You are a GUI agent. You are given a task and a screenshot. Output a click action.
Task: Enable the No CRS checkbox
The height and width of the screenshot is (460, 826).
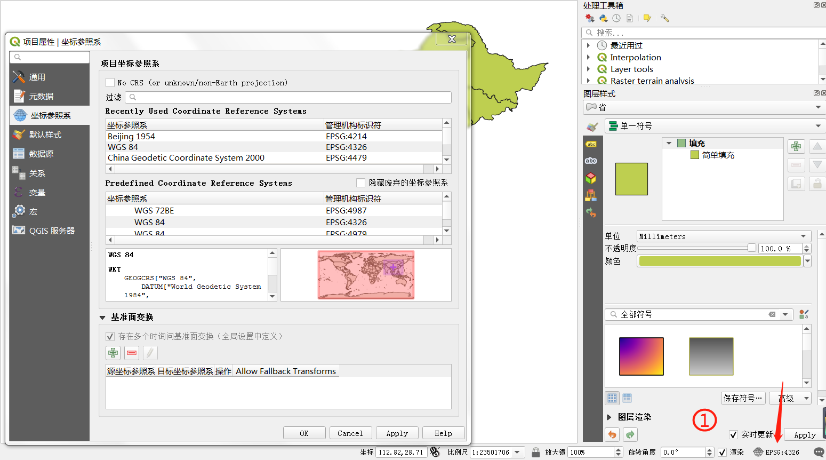(x=110, y=83)
